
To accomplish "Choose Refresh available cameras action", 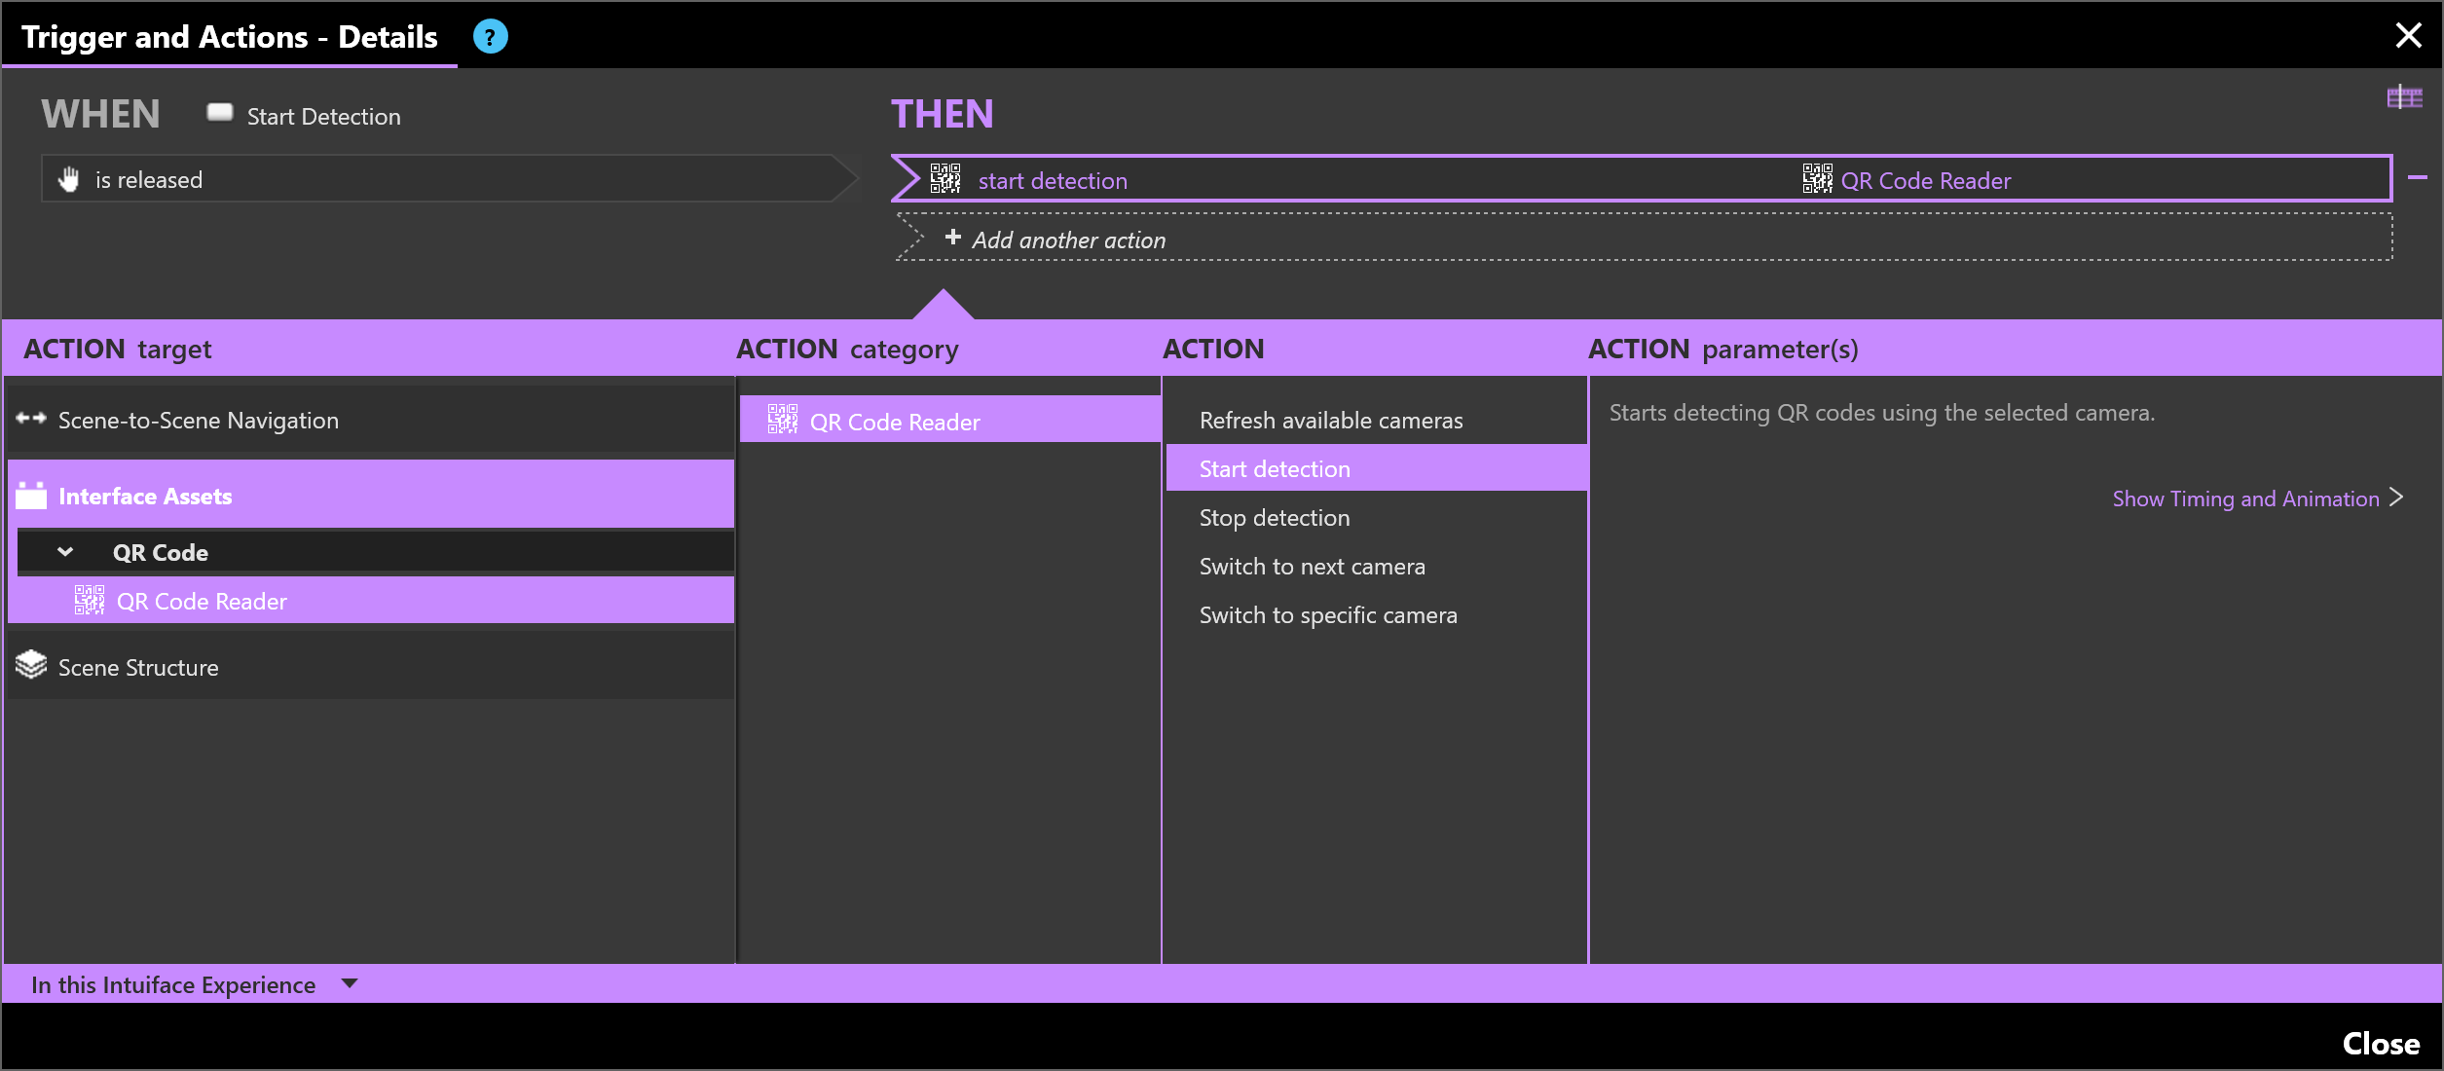I will point(1375,420).
